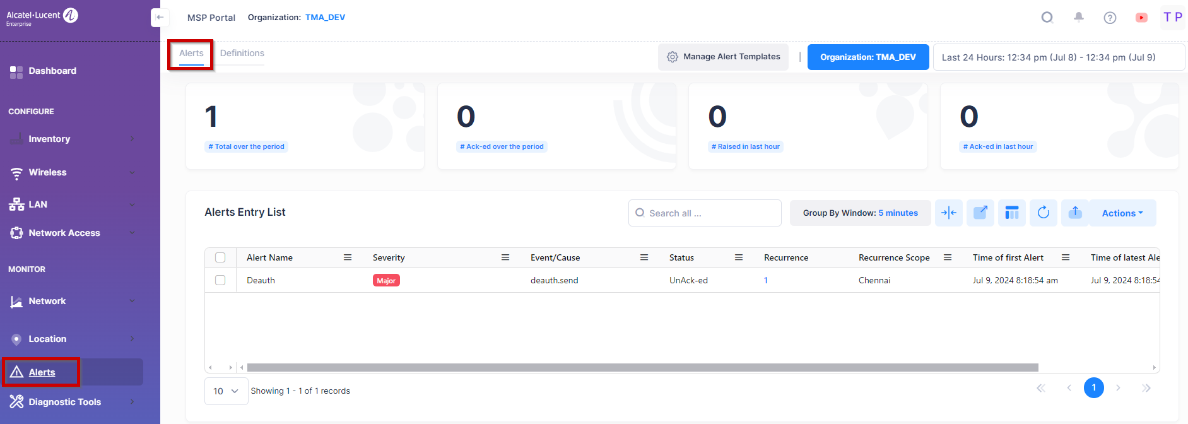Viewport: 1188px width, 424px height.
Task: Toggle the select-all header checkbox
Action: pyautogui.click(x=220, y=257)
